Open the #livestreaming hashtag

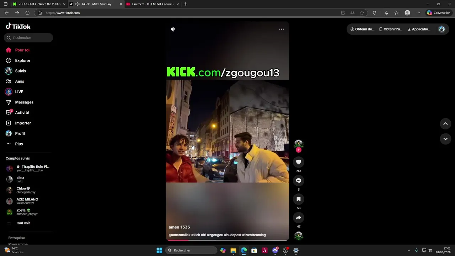tap(254, 235)
